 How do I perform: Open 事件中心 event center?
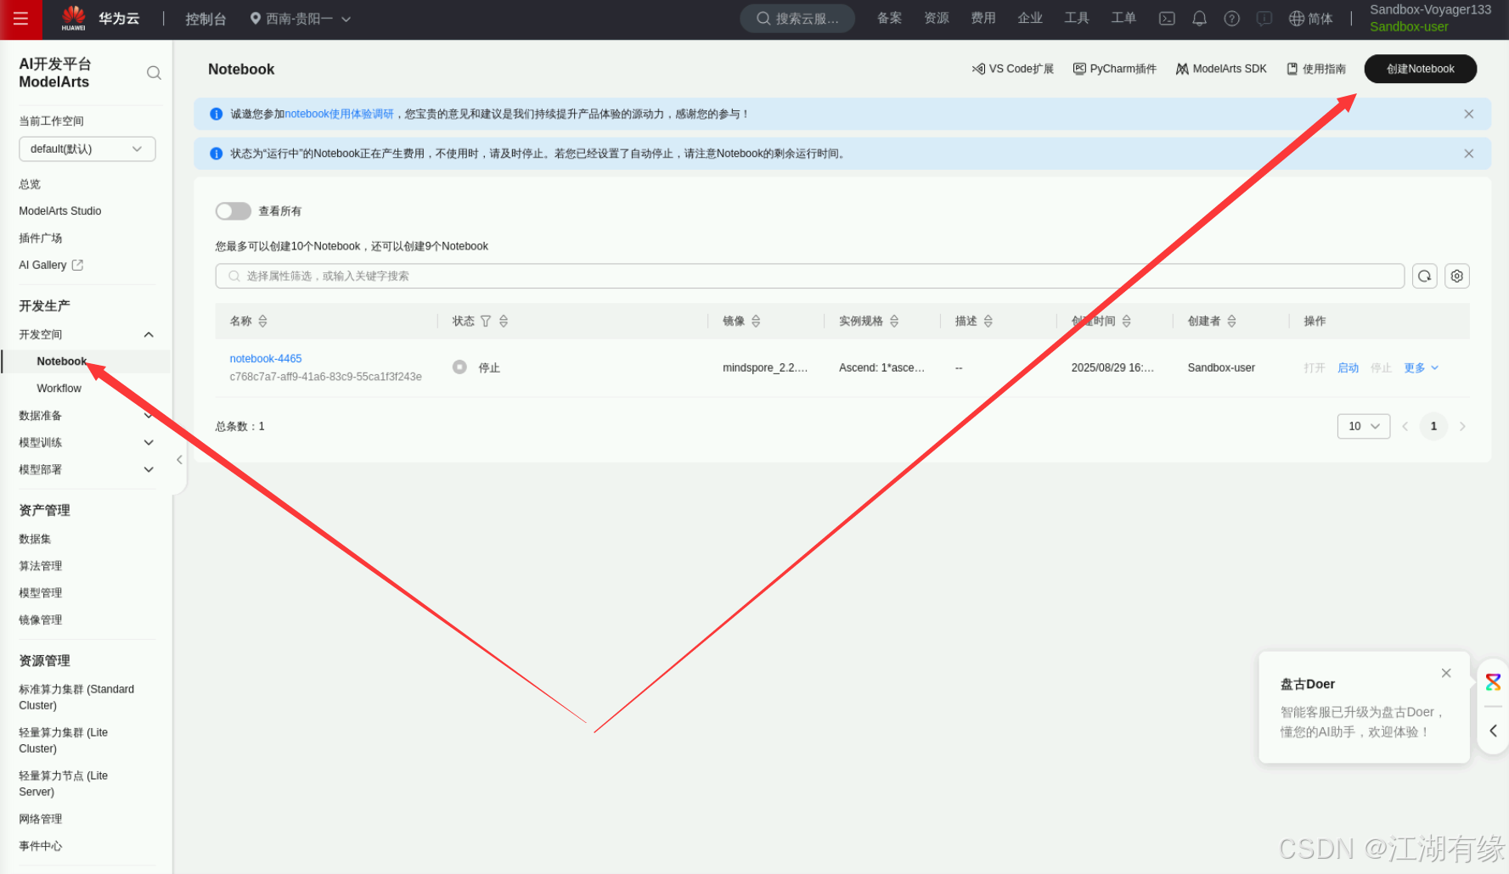[x=40, y=846]
